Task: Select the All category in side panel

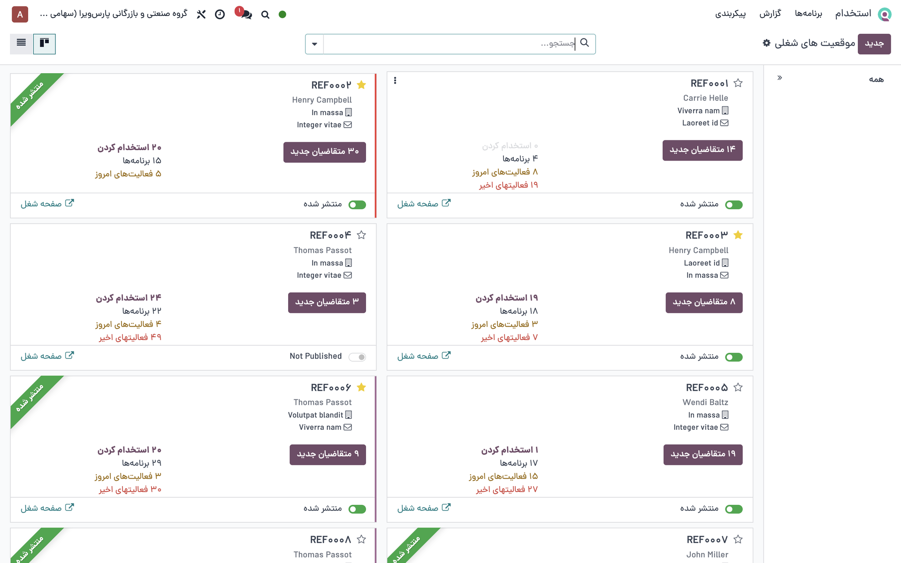Action: [x=876, y=79]
